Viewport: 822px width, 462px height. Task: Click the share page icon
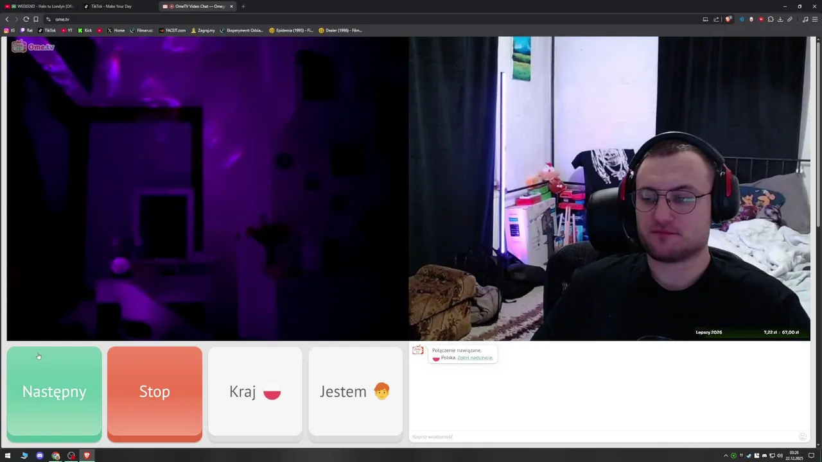(x=716, y=19)
